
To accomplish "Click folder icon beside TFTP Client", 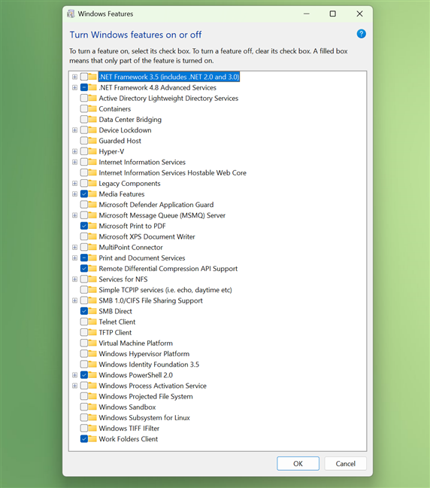I will tap(92, 332).
